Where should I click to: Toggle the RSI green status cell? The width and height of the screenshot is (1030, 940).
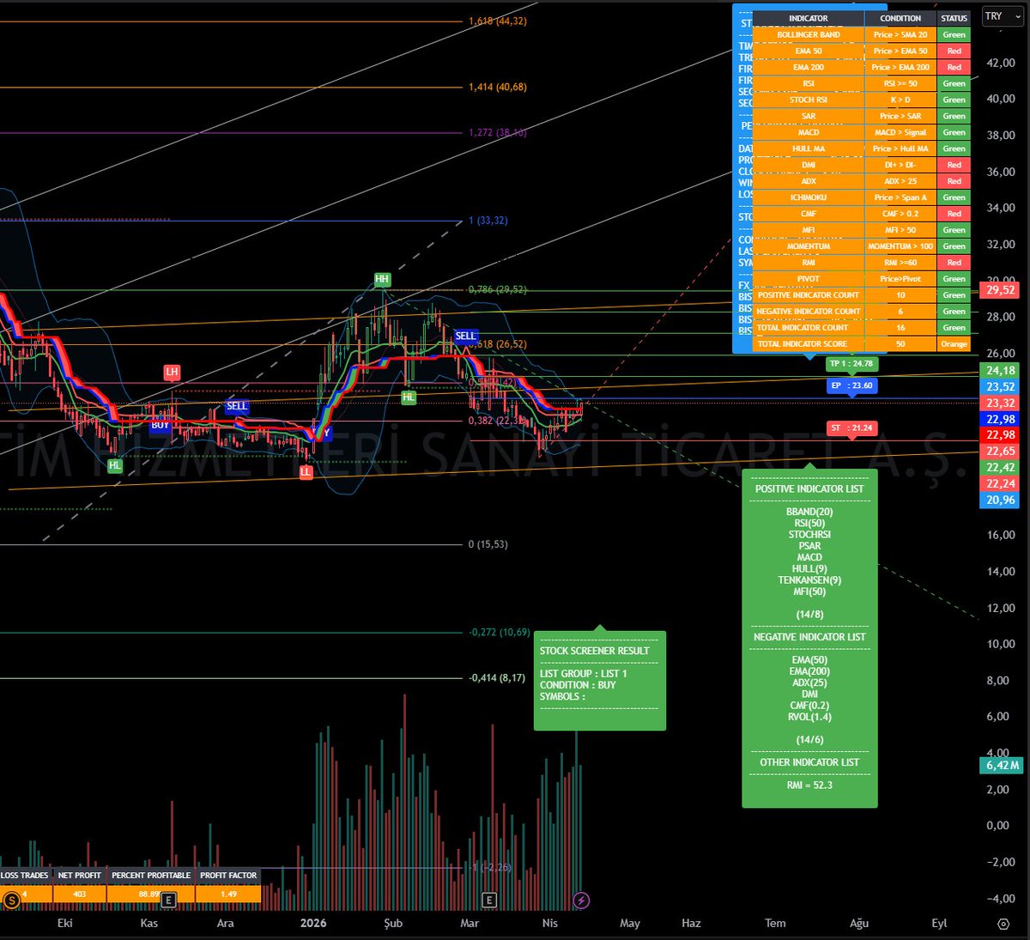[954, 83]
